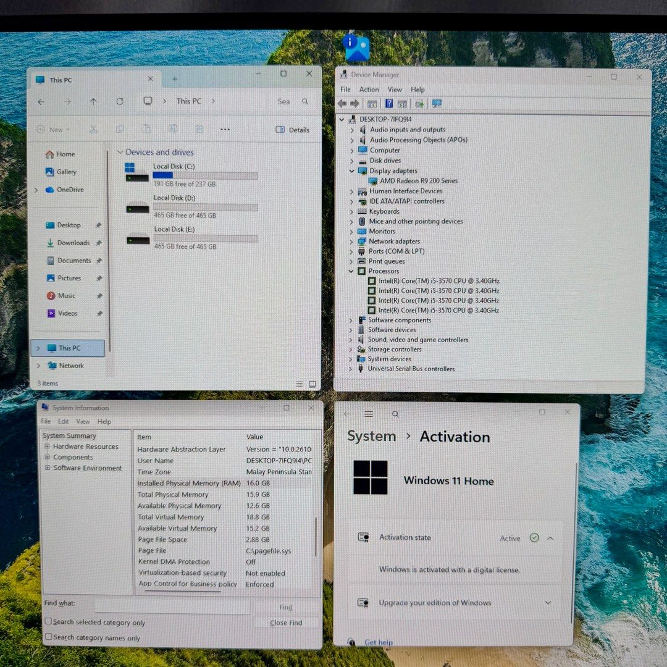This screenshot has width=667, height=667.
Task: Open Desktop folder in sidebar
Action: [64, 225]
